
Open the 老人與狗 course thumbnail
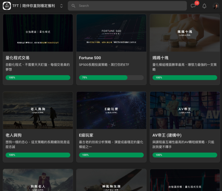coord(38,110)
